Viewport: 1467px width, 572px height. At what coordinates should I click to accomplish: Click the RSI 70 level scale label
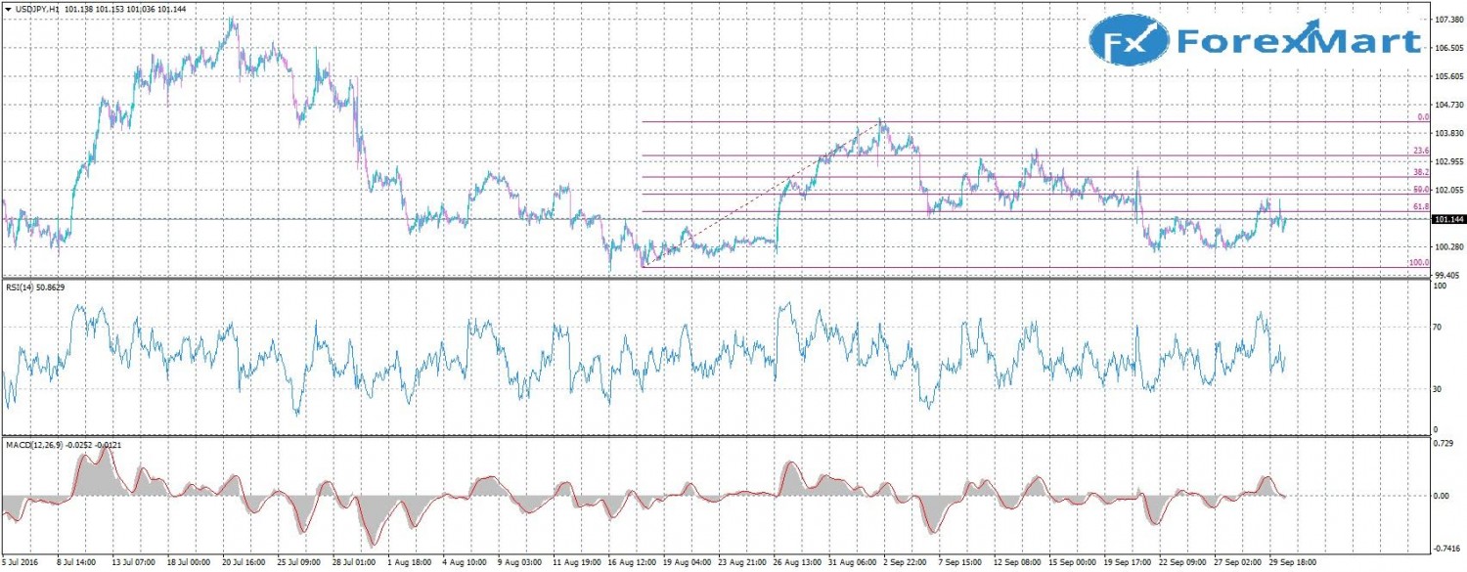[1438, 328]
